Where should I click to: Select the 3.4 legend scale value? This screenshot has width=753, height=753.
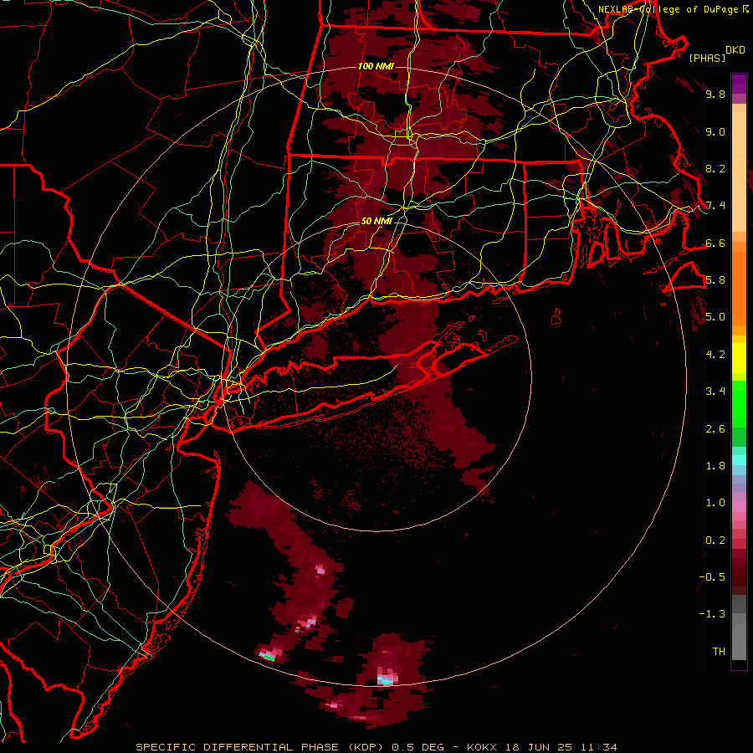(x=715, y=392)
